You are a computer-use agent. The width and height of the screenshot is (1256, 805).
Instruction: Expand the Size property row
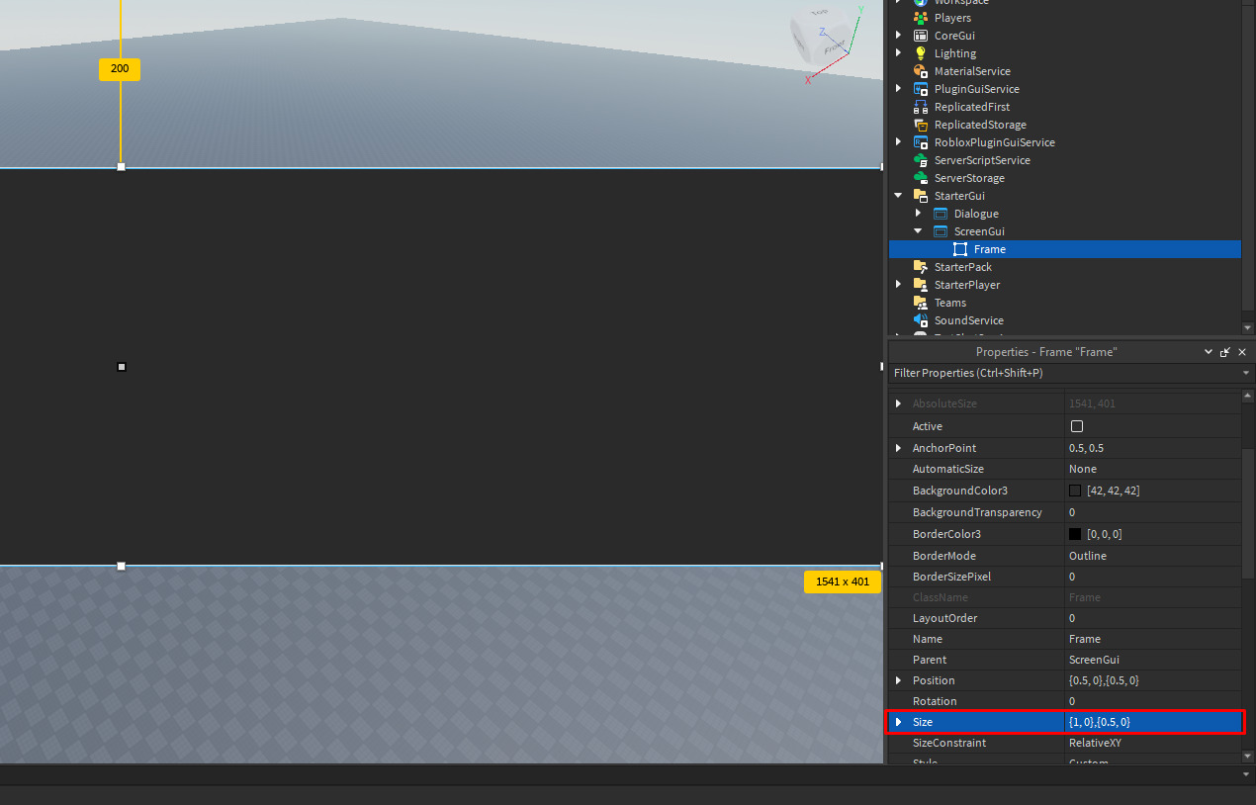898,722
